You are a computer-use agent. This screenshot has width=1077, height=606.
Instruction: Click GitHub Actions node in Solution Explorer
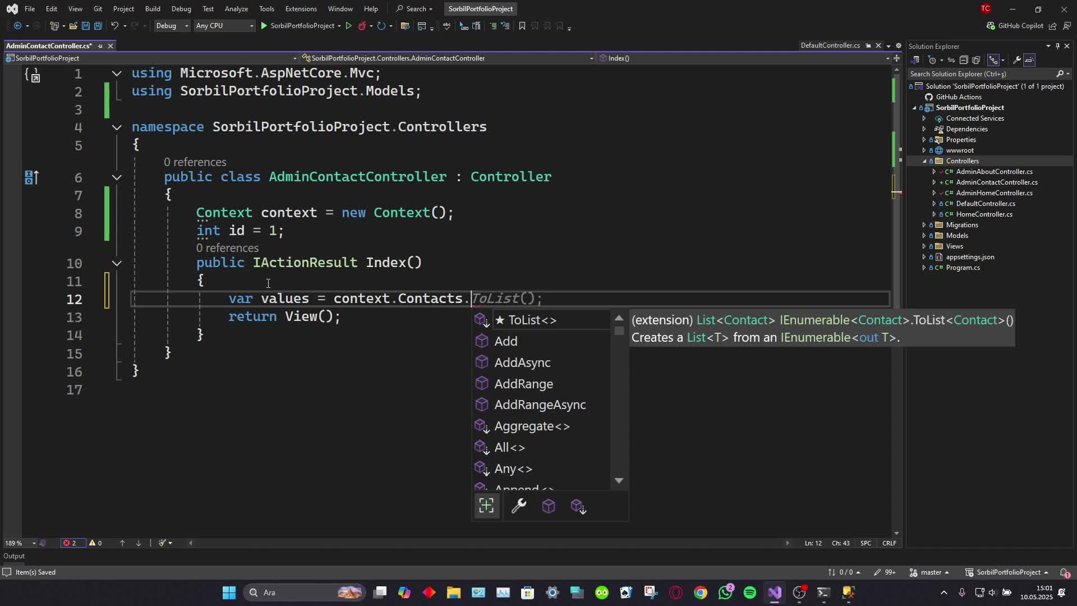click(959, 97)
